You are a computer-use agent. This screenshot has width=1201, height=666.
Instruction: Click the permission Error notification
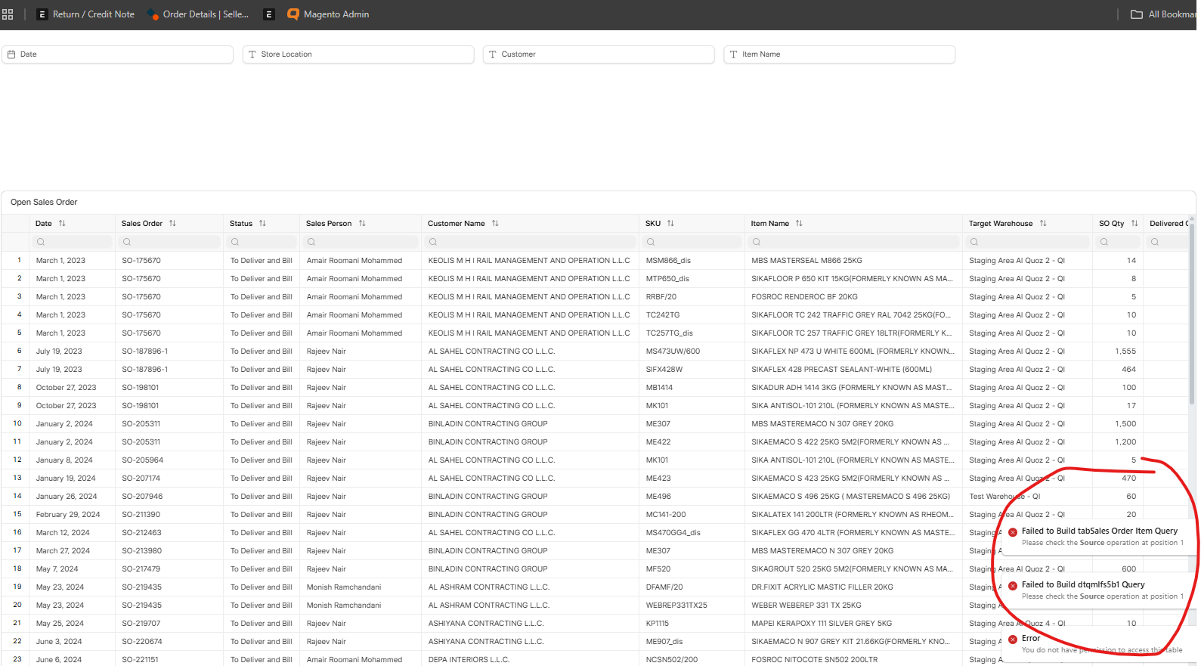1097,644
